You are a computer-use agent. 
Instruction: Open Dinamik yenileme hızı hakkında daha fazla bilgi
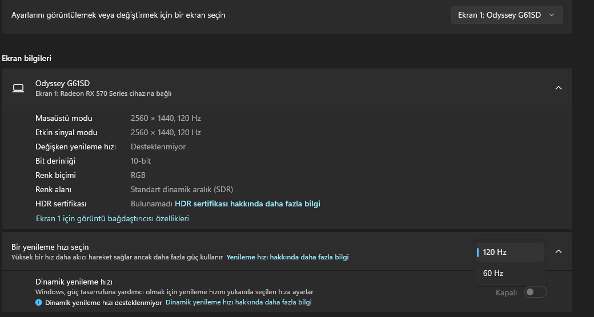pos(238,302)
